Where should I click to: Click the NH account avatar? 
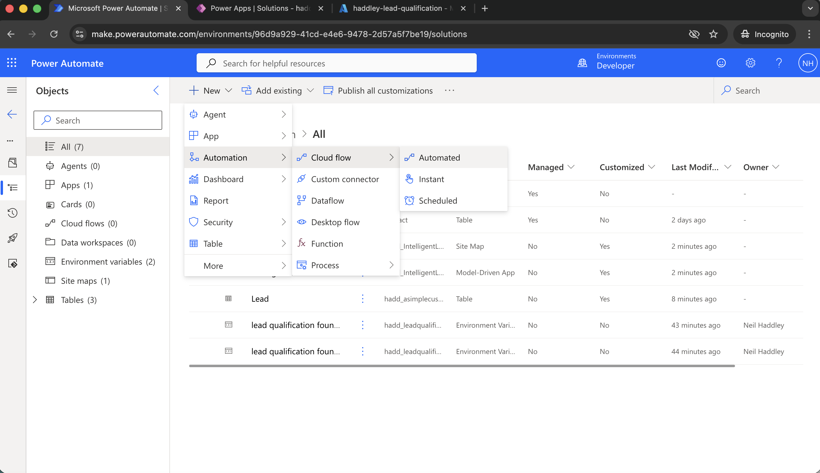point(808,63)
